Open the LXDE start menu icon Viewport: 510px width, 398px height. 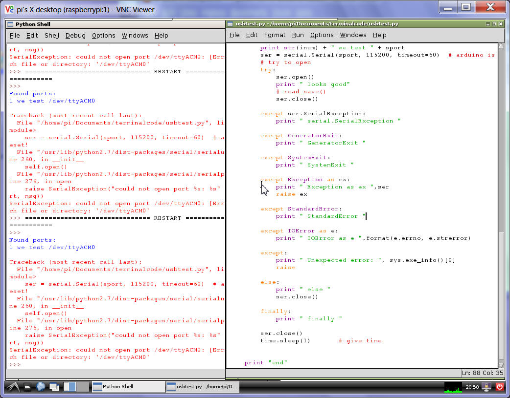point(13,386)
